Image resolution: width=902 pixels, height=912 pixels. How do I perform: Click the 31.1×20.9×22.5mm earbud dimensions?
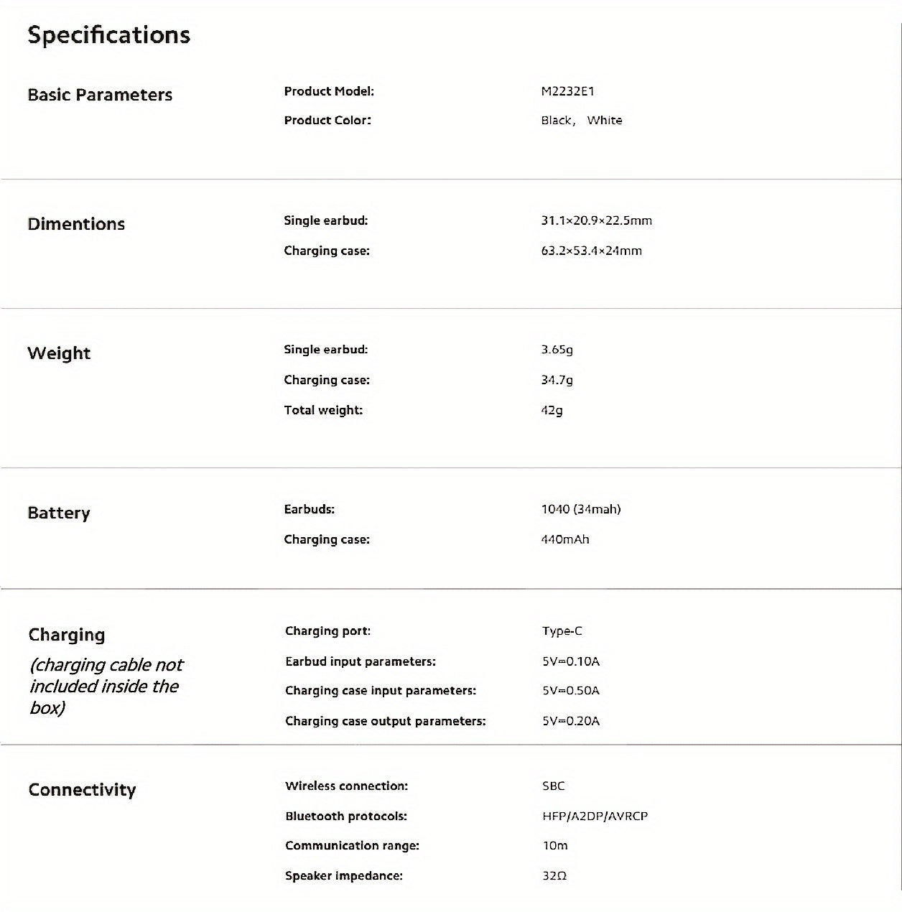596,220
